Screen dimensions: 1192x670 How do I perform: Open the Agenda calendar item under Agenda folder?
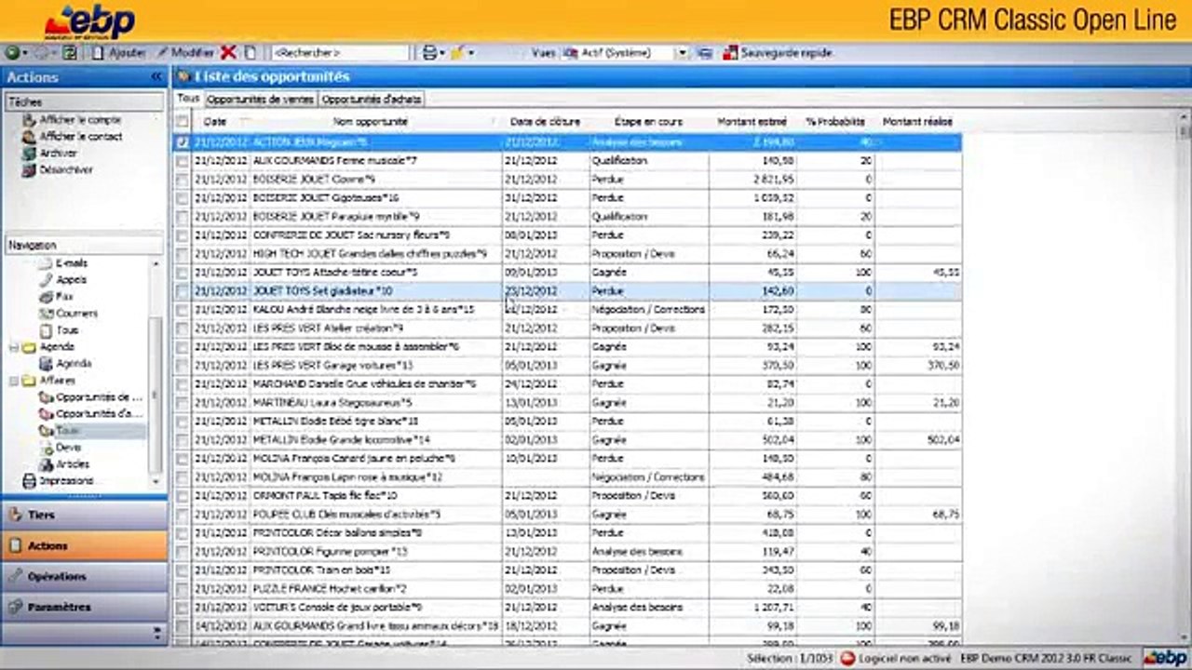pyautogui.click(x=74, y=364)
